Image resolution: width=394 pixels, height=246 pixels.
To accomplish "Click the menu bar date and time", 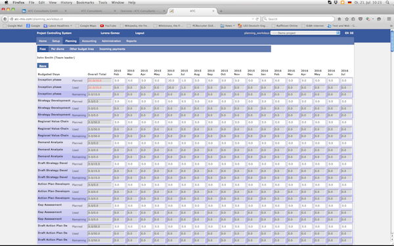I will [x=368, y=3].
